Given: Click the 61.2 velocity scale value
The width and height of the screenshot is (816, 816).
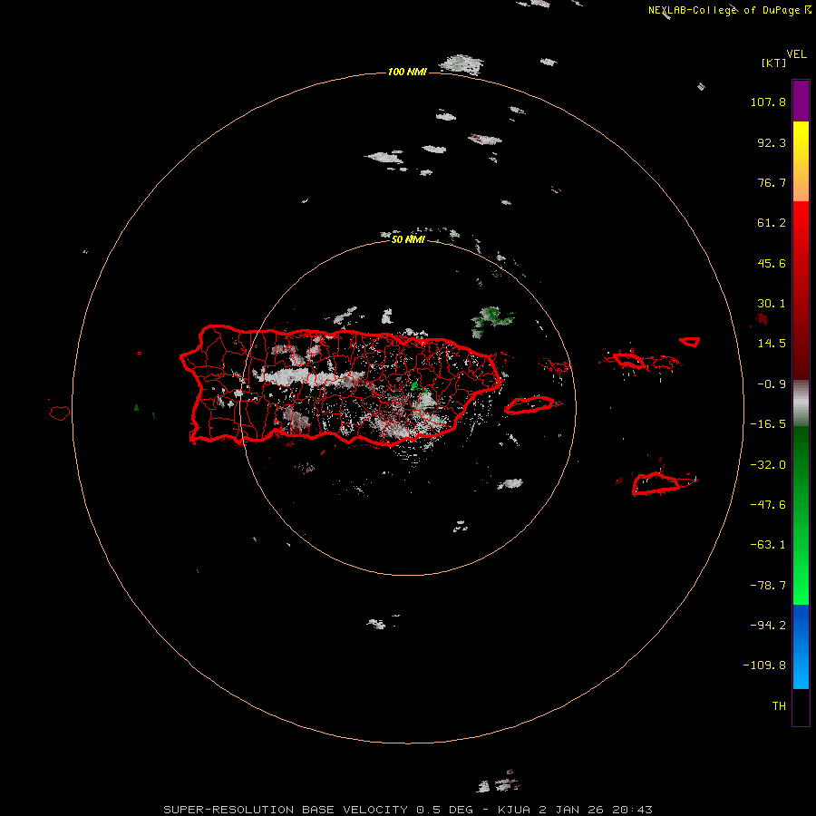Looking at the screenshot, I should pos(772,223).
